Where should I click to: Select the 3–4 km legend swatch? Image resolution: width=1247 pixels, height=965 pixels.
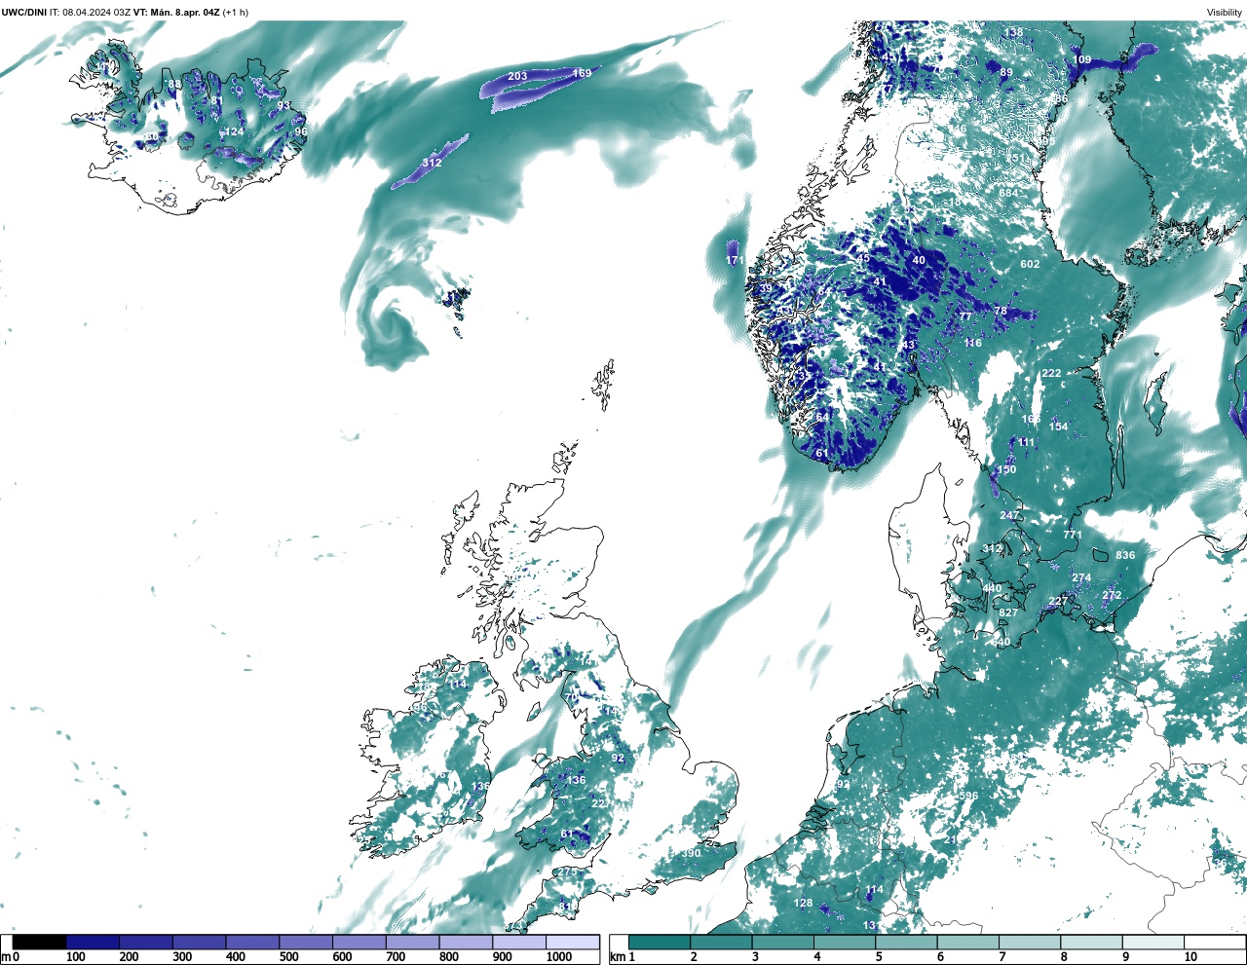[782, 943]
